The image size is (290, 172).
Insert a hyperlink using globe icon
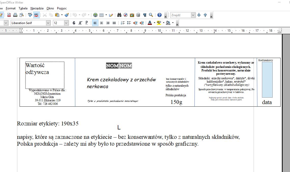(95, 15)
